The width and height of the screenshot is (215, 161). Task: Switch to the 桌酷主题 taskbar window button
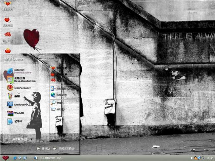coord(49,158)
